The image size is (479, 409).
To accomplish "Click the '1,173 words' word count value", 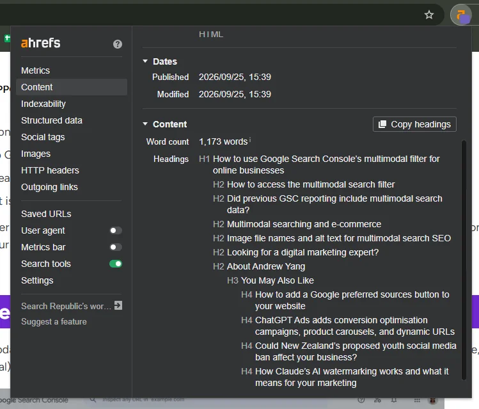I will click(x=223, y=141).
